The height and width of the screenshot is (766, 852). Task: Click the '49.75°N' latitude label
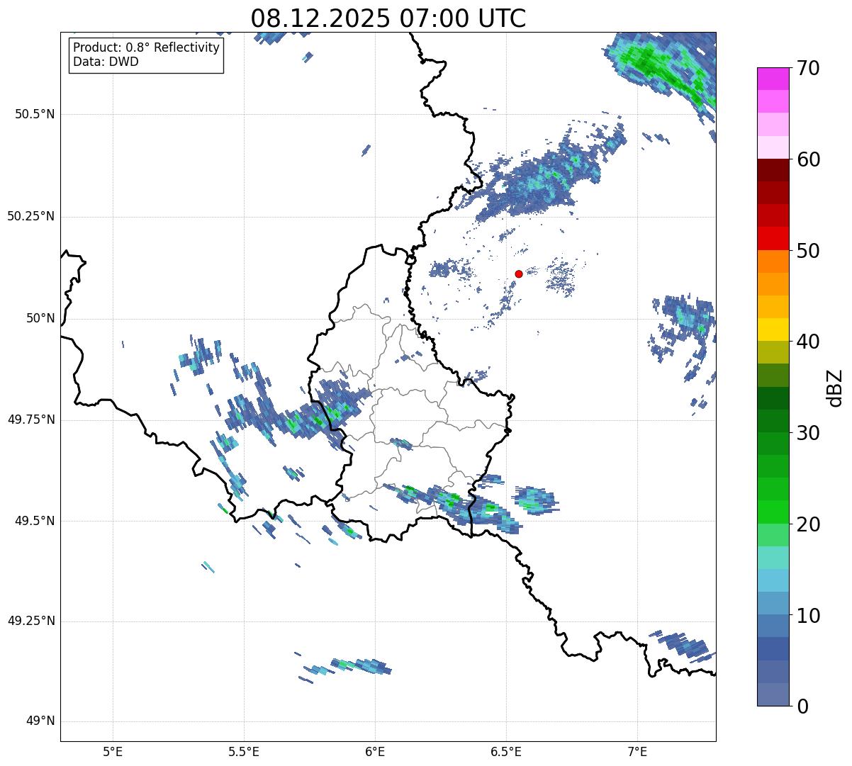tap(31, 419)
